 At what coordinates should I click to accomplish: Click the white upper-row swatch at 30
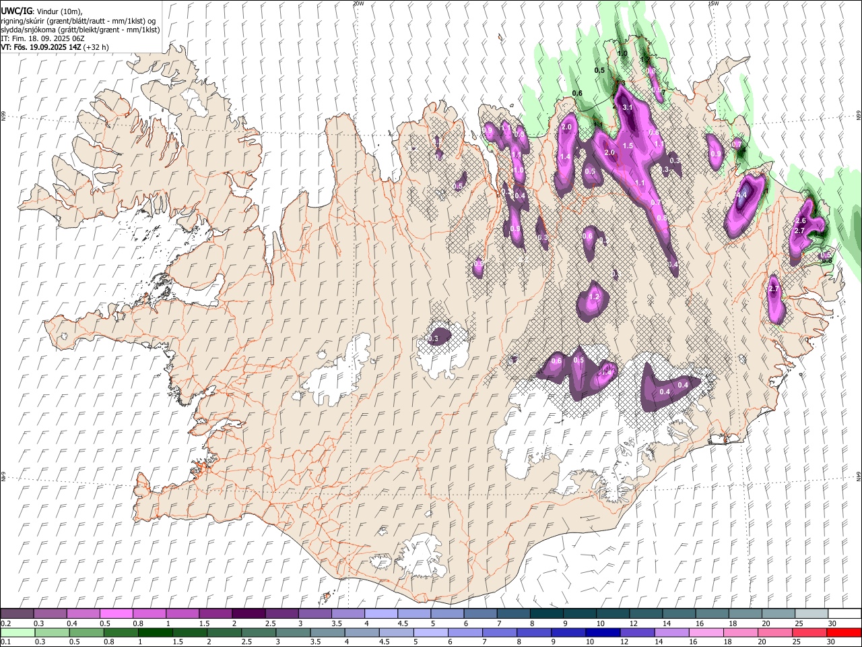click(x=843, y=614)
